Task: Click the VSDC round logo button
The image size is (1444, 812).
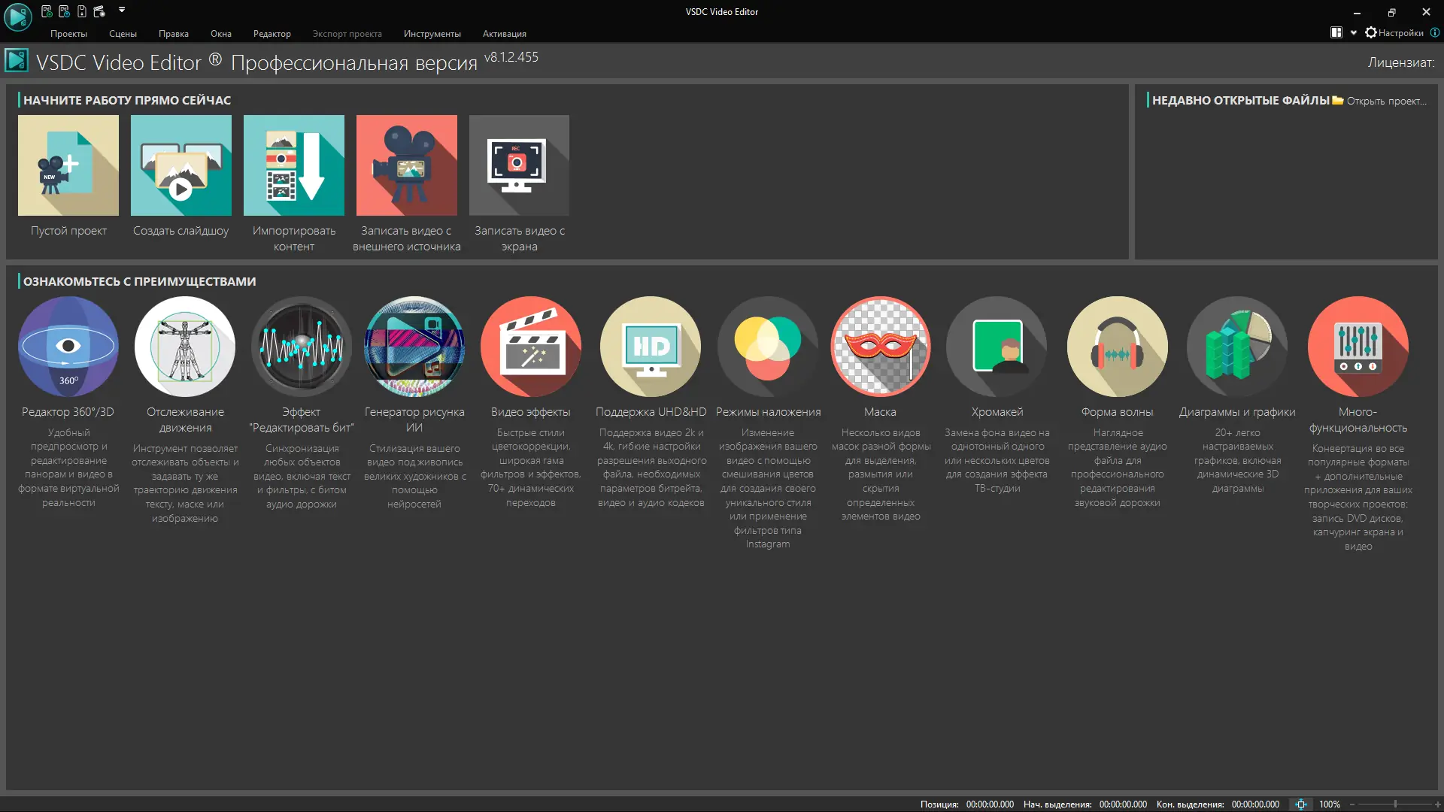Action: point(17,17)
